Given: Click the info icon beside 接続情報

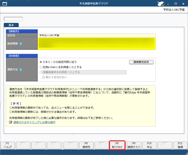Looking at the screenshot, I should 21,44.
